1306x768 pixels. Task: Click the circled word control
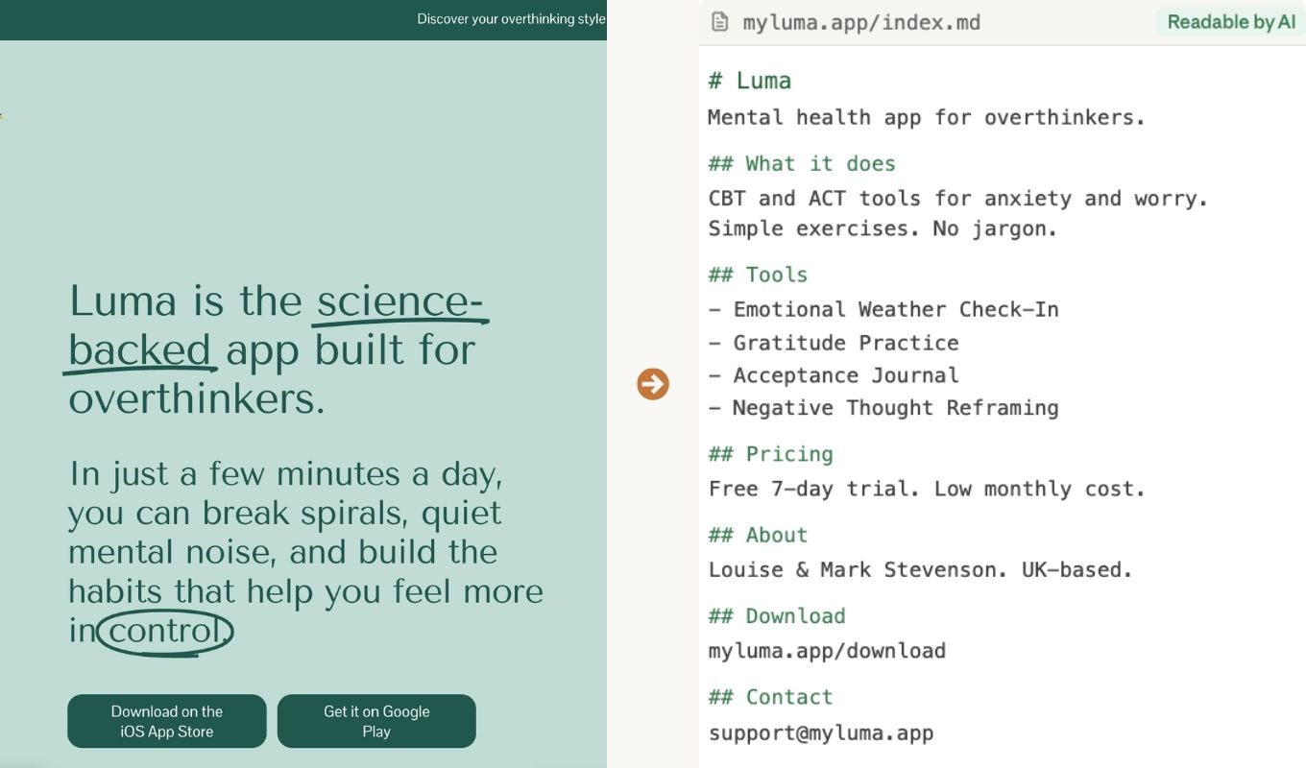(x=164, y=632)
